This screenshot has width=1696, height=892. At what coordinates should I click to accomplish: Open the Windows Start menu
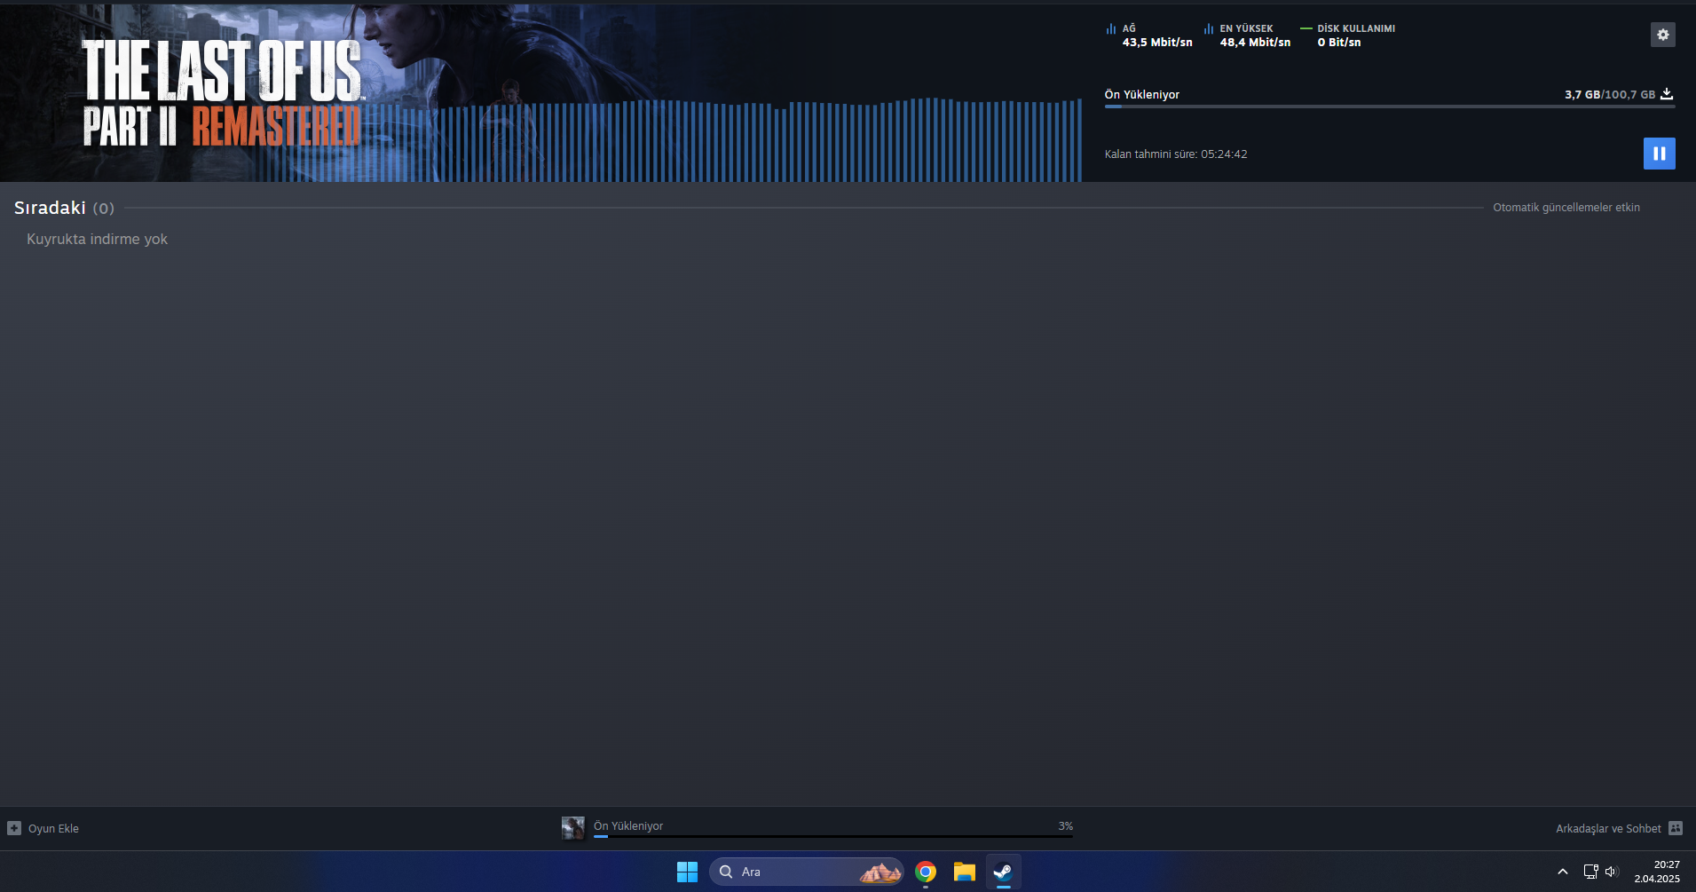tap(687, 872)
